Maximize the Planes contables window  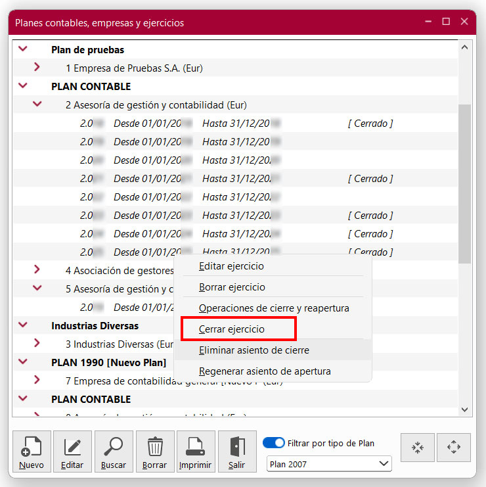pos(446,22)
